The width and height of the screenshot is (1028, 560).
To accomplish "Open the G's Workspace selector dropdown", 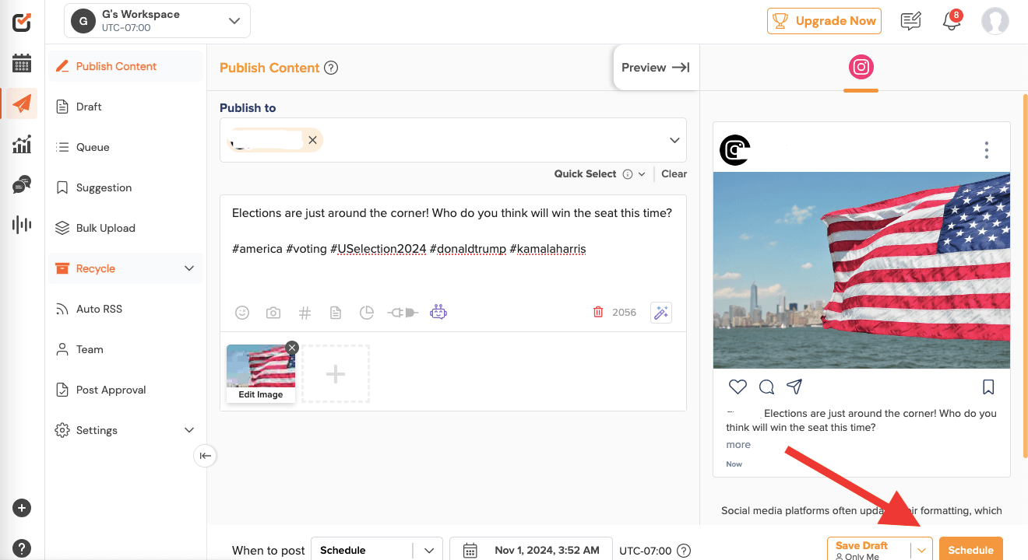I will (156, 20).
